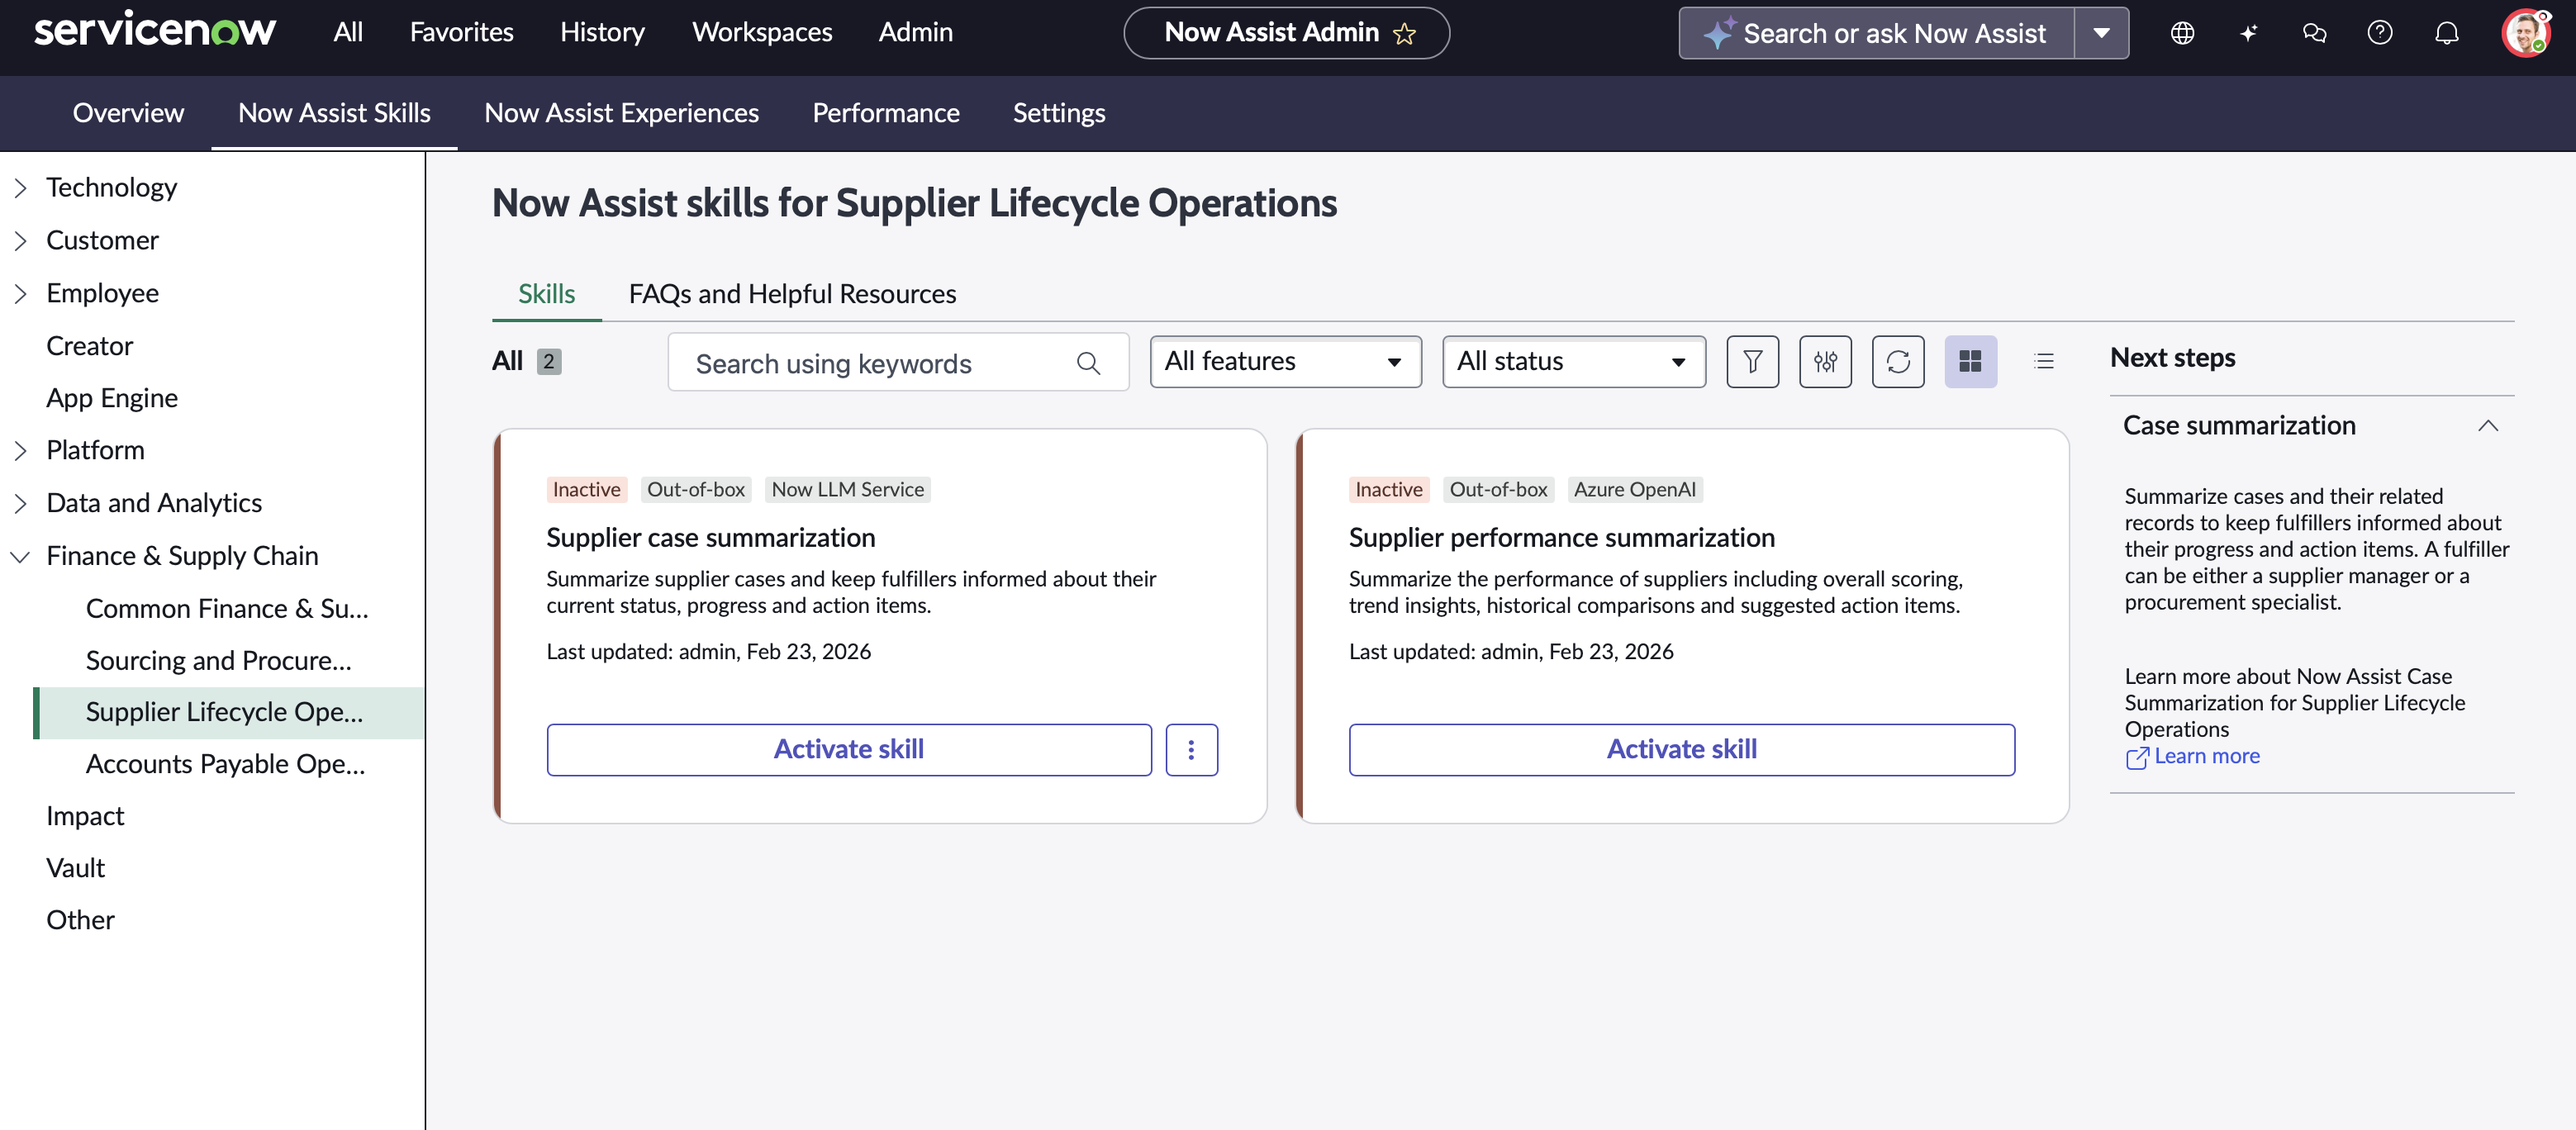Open the Performance tab

click(x=885, y=113)
